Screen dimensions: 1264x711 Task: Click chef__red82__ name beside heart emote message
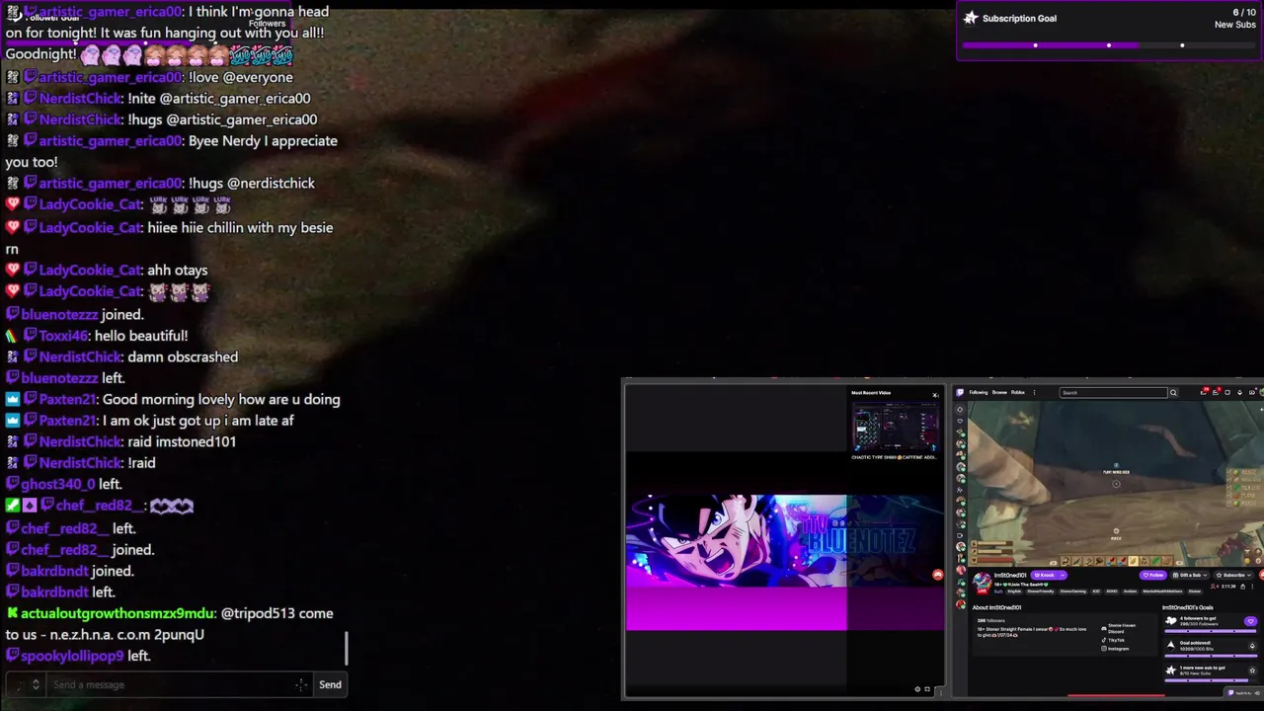point(99,506)
